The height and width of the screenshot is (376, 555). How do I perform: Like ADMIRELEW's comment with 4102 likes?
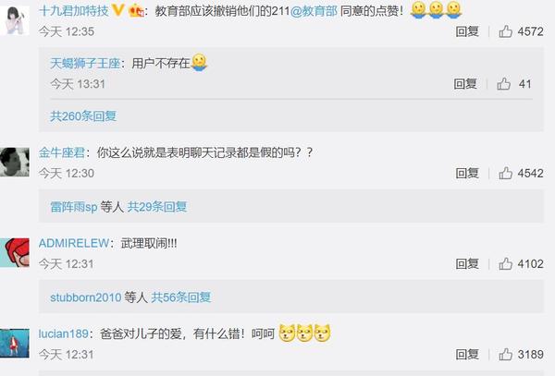[x=505, y=263]
